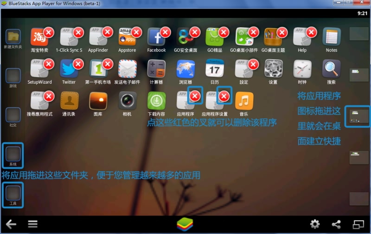Image resolution: width=371 pixels, height=234 pixels.
Task: Open the SetupWizard app icon
Action: click(x=39, y=69)
